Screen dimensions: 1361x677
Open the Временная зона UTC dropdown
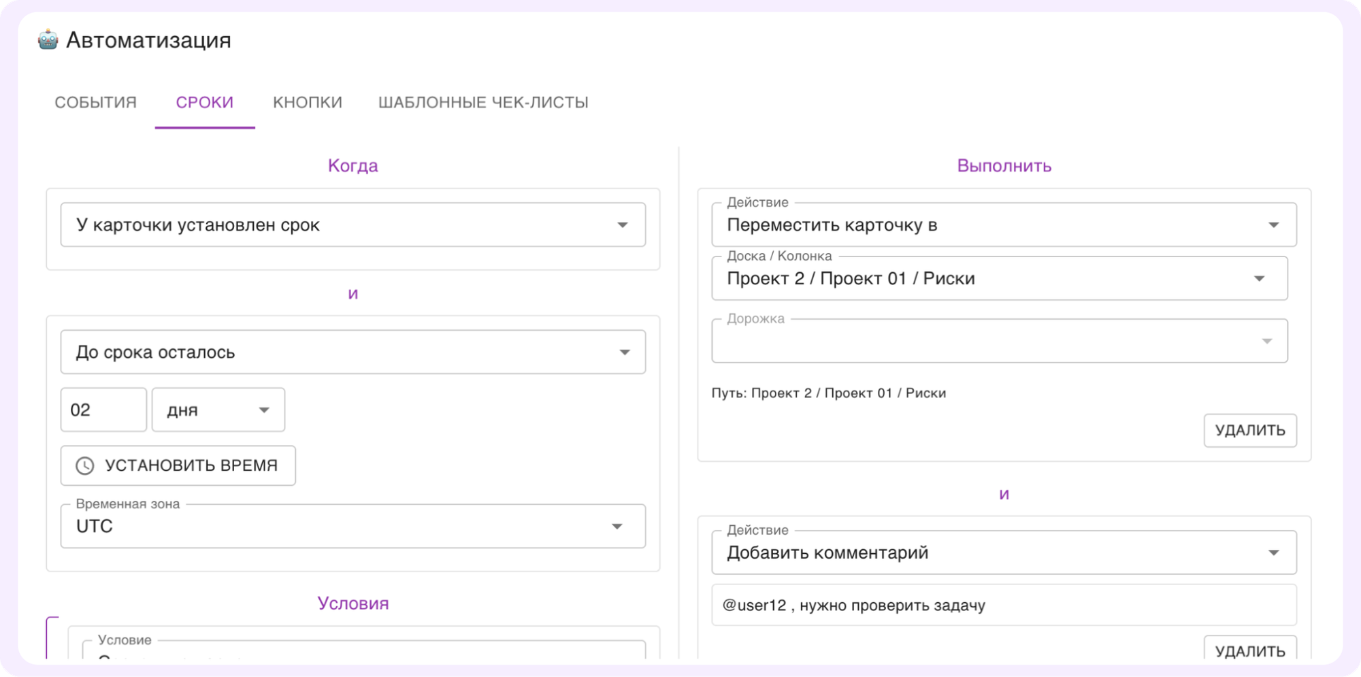pyautogui.click(x=619, y=526)
